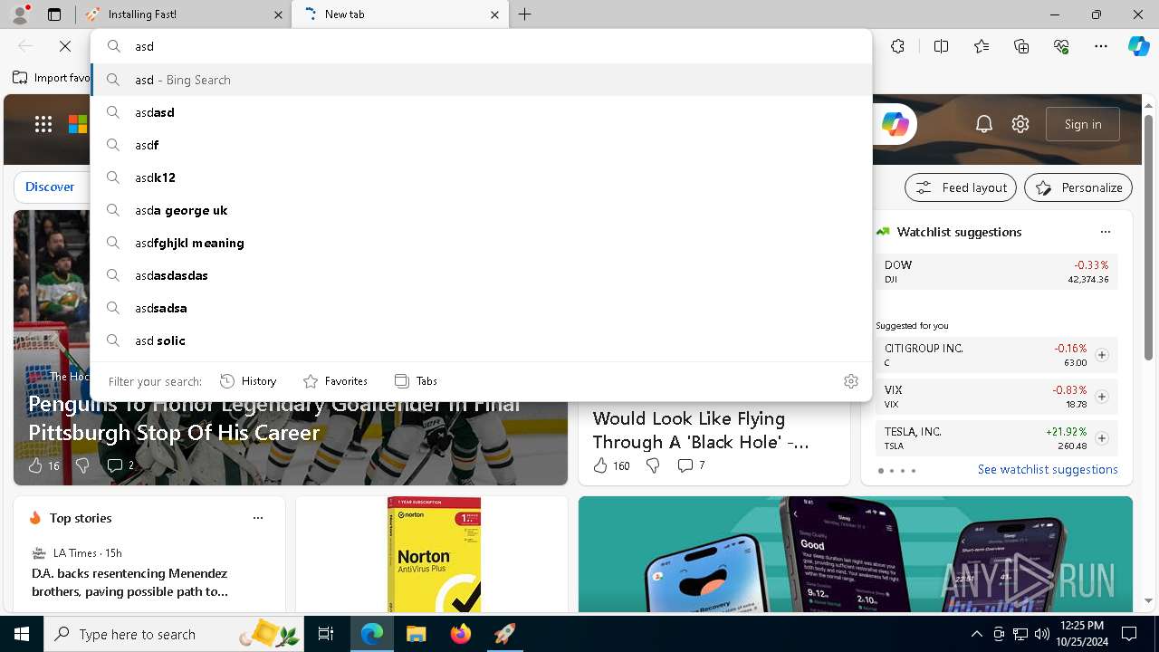The image size is (1159, 652).
Task: Filter search by History
Action: (248, 381)
